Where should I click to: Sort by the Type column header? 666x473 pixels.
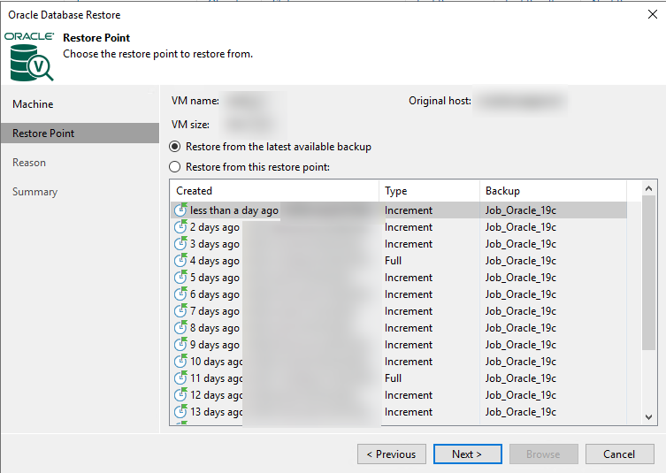pyautogui.click(x=429, y=191)
